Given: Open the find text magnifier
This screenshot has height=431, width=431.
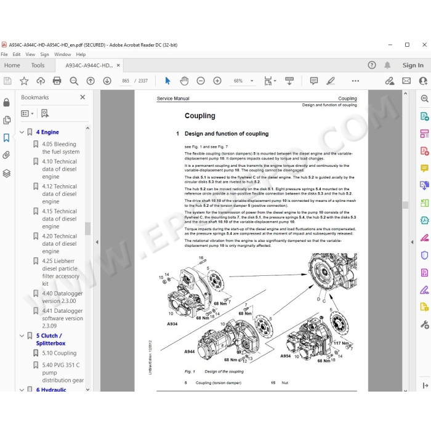Looking at the screenshot, I should [x=74, y=81].
